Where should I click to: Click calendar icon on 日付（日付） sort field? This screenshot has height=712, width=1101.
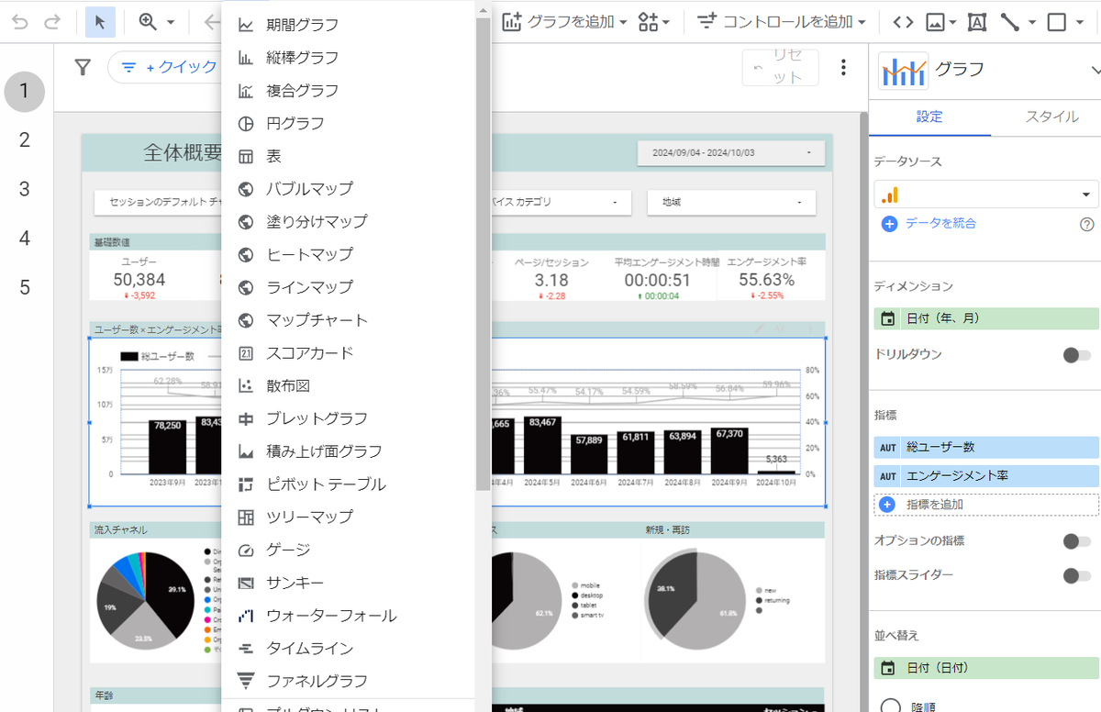pos(887,668)
